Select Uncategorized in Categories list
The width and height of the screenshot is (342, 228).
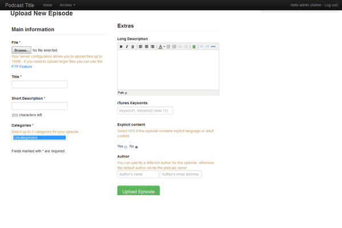pos(39,137)
